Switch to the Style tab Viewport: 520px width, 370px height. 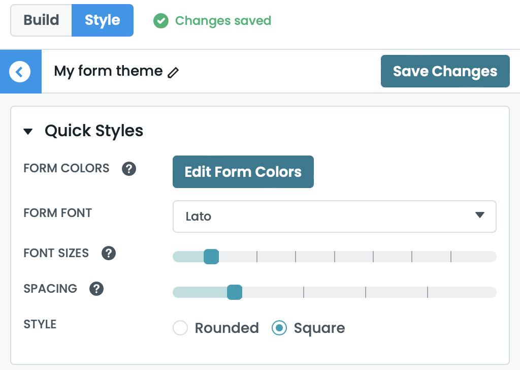pyautogui.click(x=103, y=20)
